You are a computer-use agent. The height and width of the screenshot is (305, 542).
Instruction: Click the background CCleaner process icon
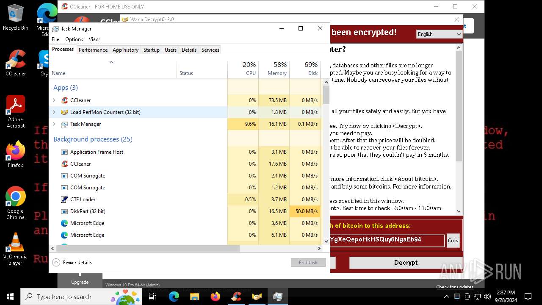click(x=64, y=164)
